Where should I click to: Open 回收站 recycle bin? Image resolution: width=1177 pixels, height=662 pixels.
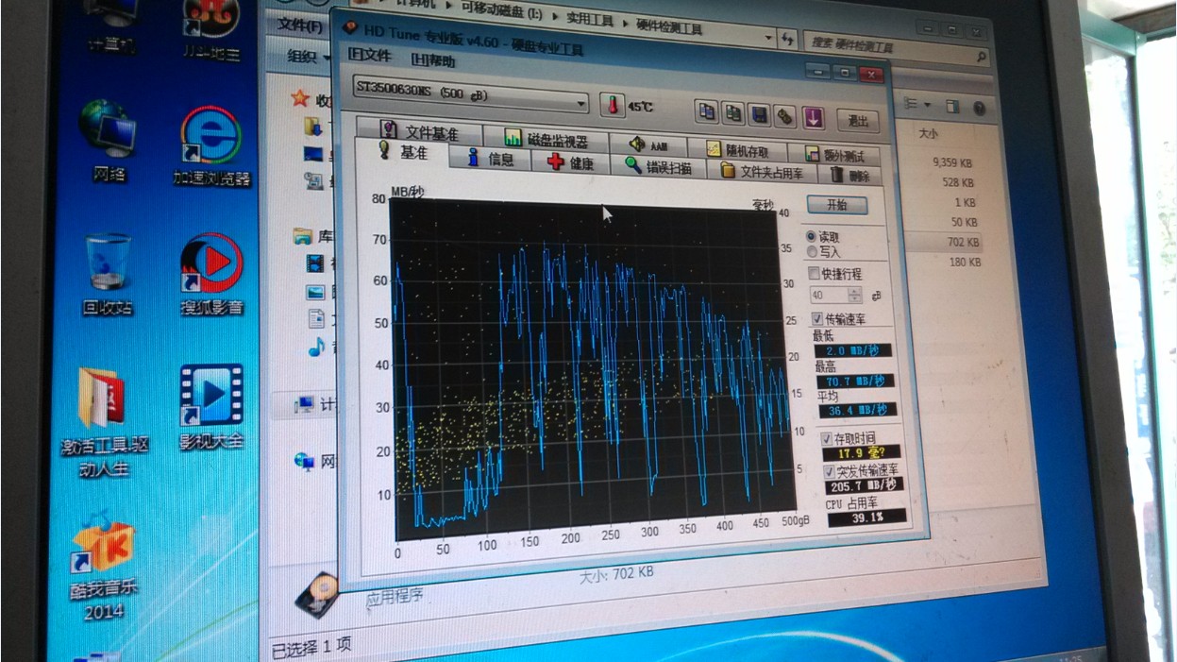(107, 274)
